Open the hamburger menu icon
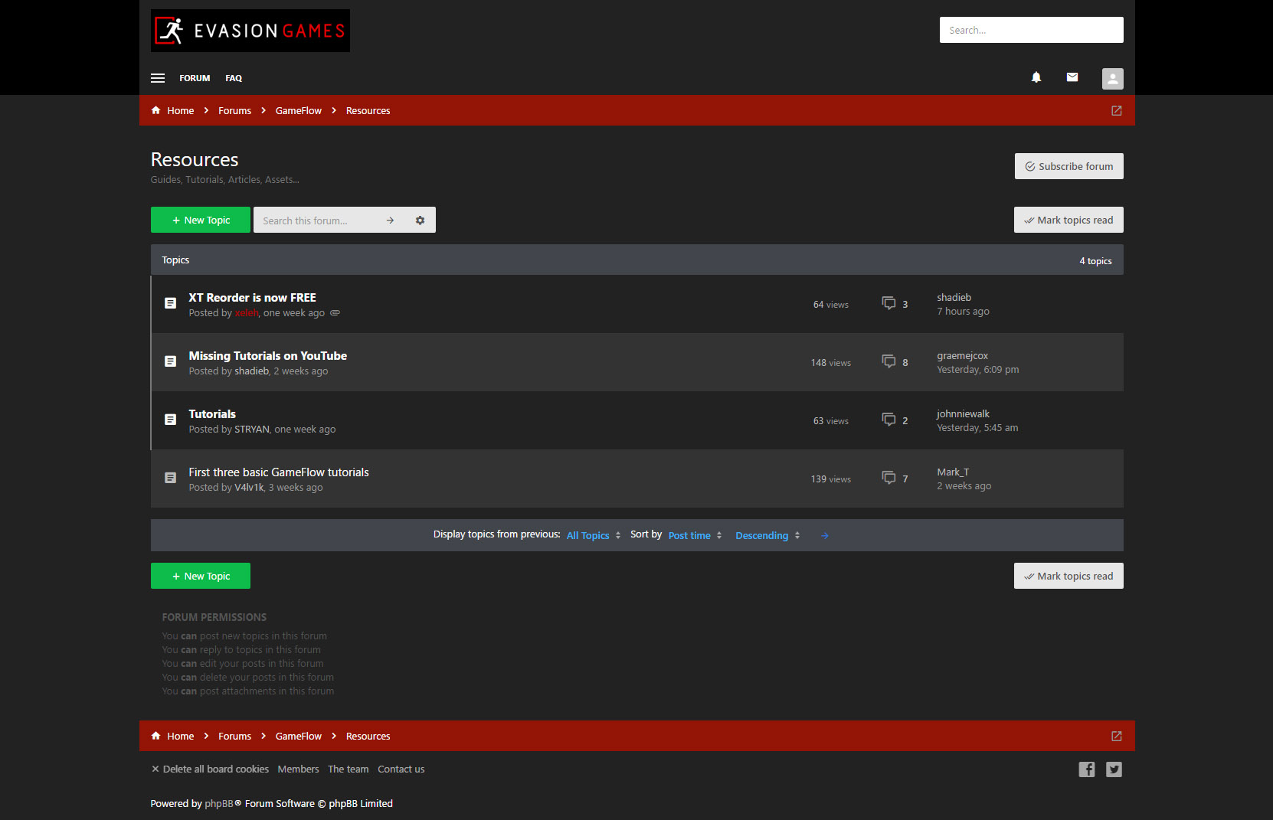This screenshot has width=1273, height=820. 158,78
